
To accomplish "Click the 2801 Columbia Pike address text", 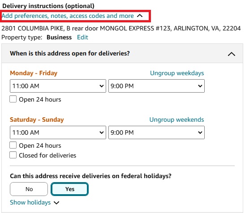I will point(121,29).
